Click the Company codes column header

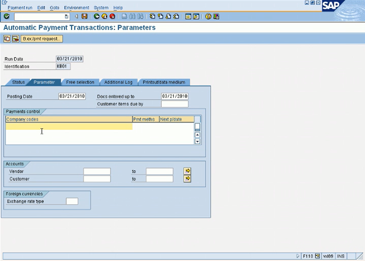coord(69,119)
